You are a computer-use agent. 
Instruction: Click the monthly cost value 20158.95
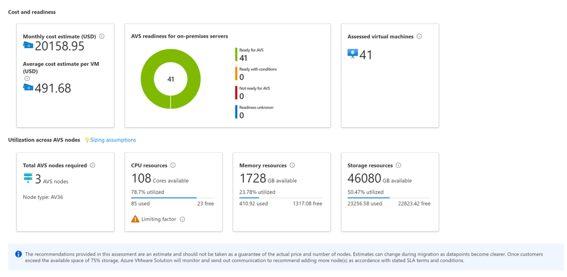tap(60, 46)
